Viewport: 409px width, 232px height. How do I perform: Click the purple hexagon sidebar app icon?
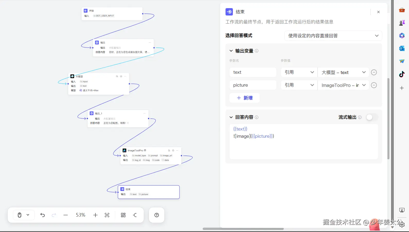pos(402,35)
